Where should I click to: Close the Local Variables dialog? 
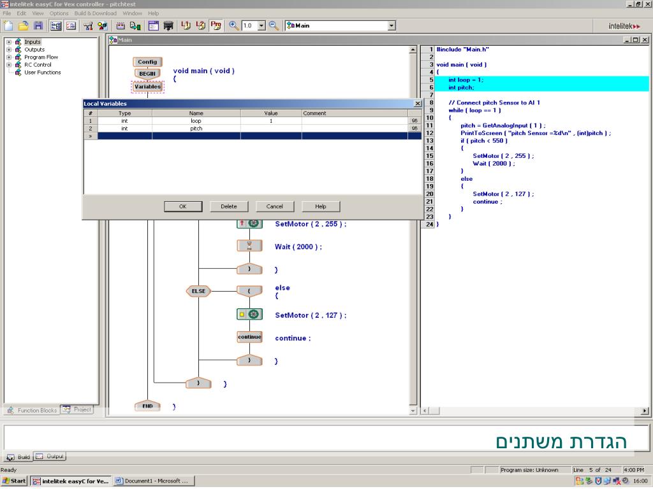[x=418, y=104]
